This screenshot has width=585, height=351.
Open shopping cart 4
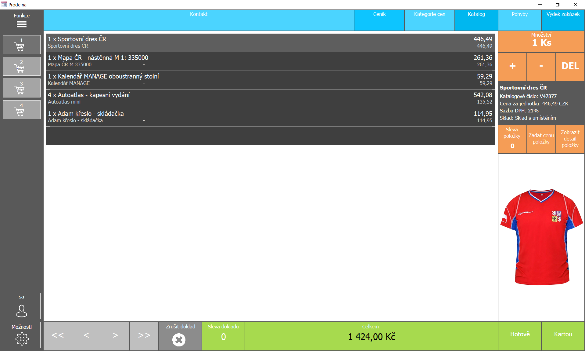coord(21,110)
